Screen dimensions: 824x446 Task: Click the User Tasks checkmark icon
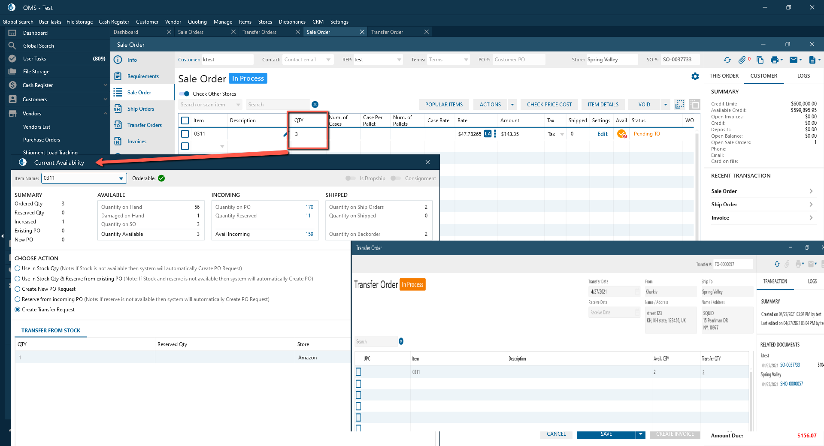pos(12,59)
